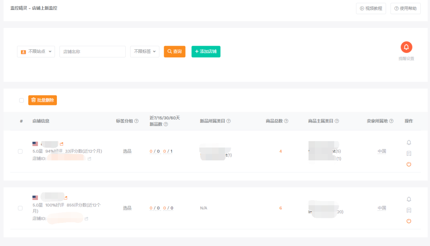Click the orange power icon for first store
Image resolution: width=430 pixels, height=246 pixels.
pos(408,164)
